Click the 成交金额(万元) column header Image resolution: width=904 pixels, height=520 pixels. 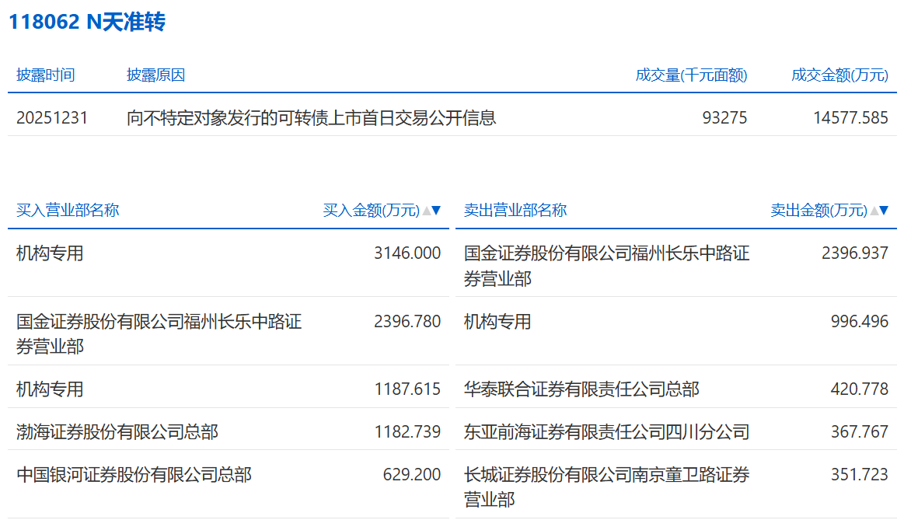point(839,75)
